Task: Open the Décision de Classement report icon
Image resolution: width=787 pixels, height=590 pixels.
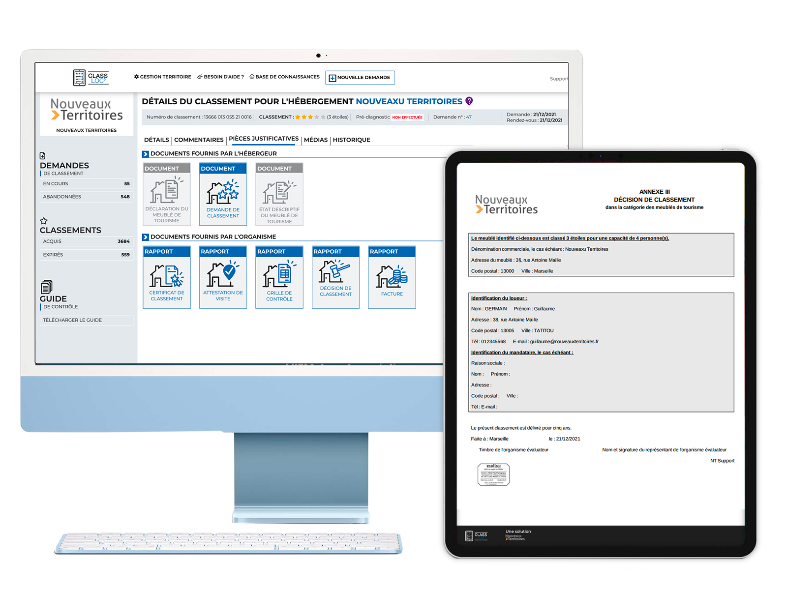Action: coord(335,277)
